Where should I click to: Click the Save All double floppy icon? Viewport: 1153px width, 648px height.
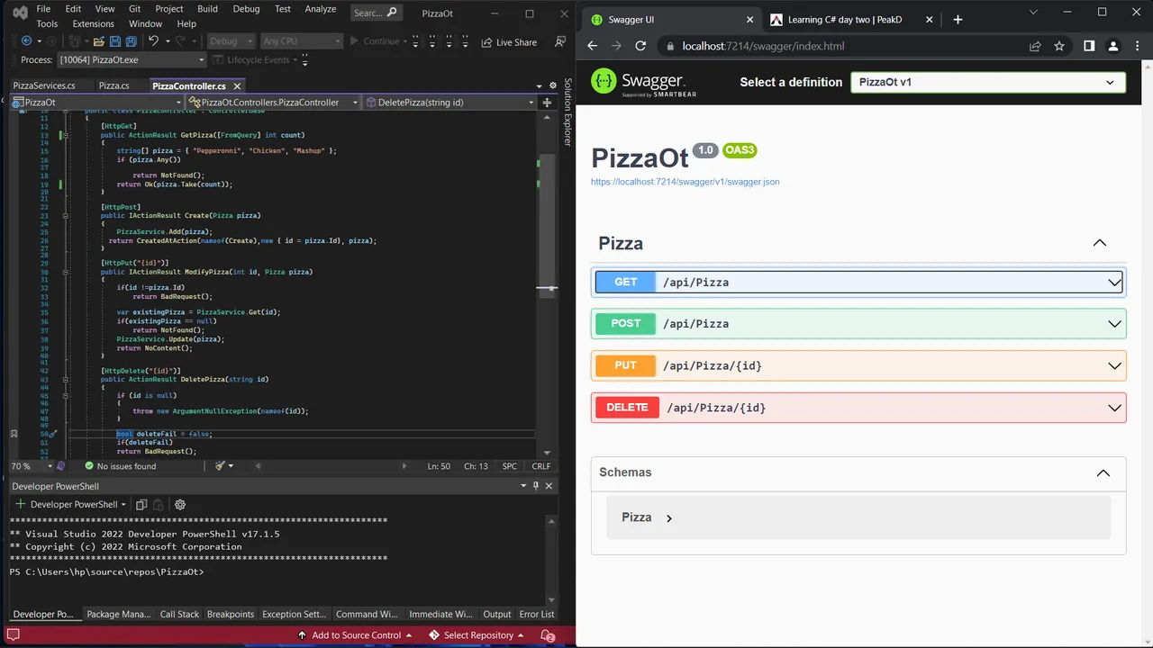[x=132, y=41]
